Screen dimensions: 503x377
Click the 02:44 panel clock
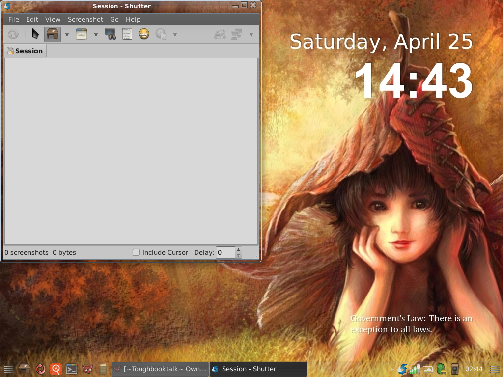474,369
